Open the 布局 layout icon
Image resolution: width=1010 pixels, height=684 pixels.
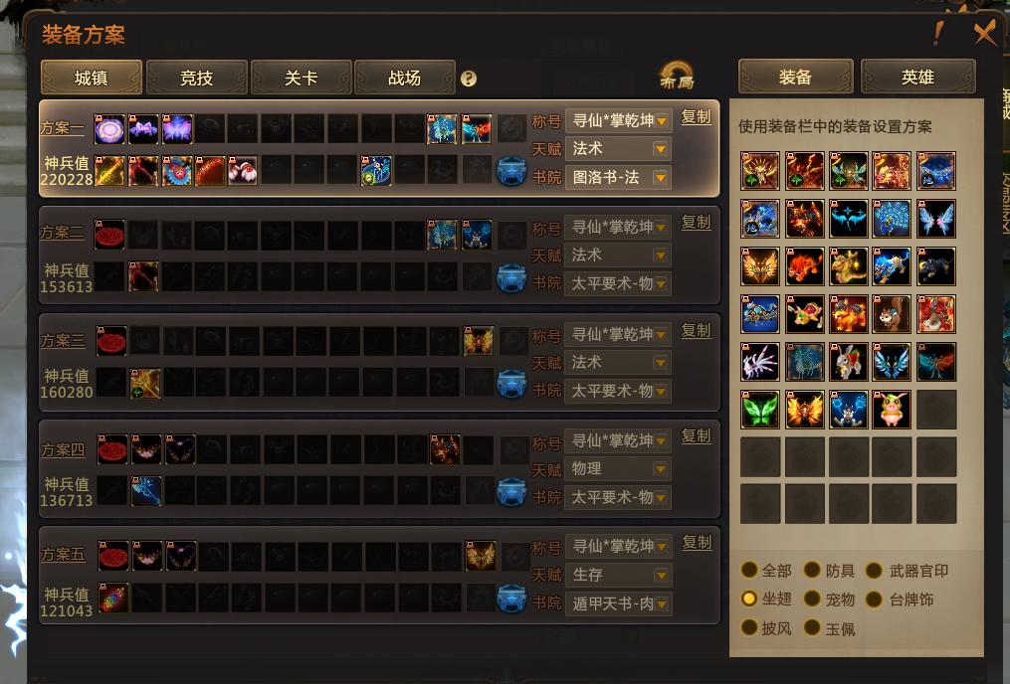[x=677, y=76]
